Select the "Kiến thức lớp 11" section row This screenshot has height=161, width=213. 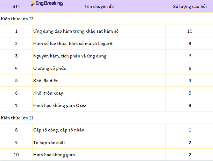pyautogui.click(x=17, y=118)
